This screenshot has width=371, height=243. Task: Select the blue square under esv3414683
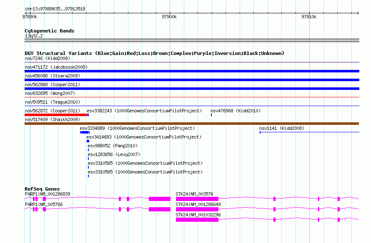[x=88, y=141]
